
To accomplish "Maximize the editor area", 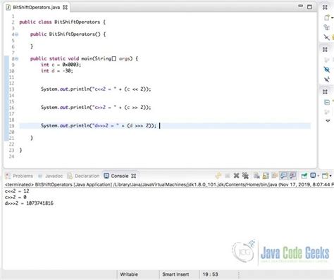I will tap(309, 7).
